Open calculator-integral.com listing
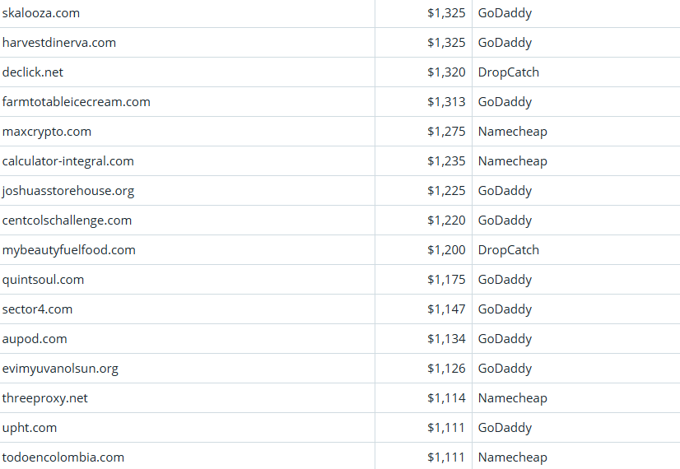This screenshot has height=469, width=680. click(68, 161)
